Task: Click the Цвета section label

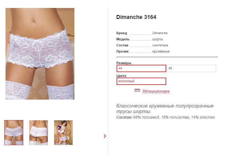Action: (121, 76)
